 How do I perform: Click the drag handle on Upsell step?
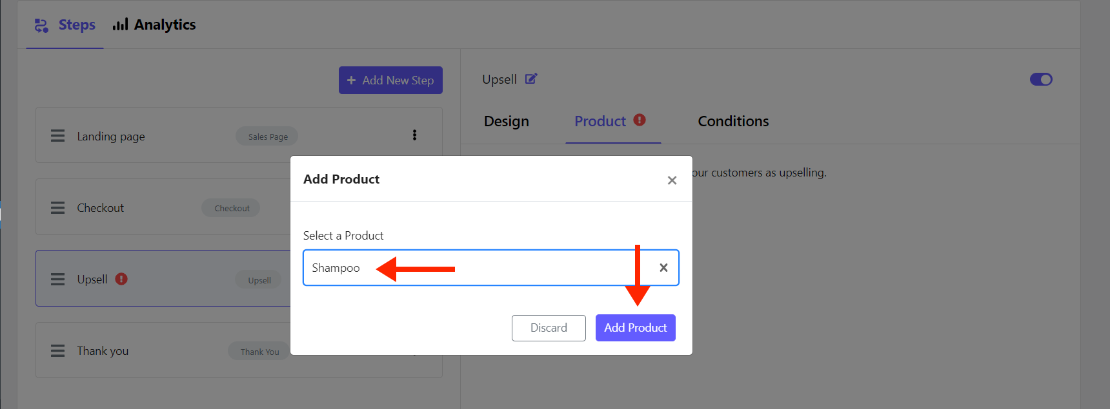(x=57, y=279)
